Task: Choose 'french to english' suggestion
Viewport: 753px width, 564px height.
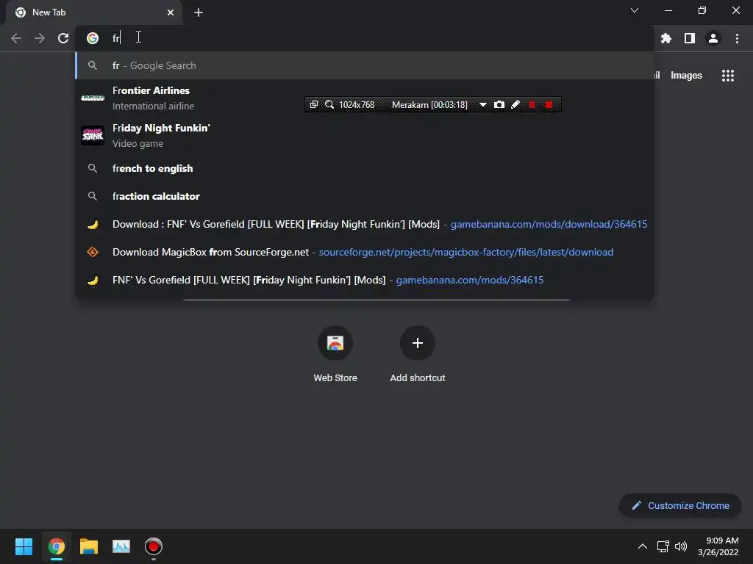Action: tap(365, 168)
